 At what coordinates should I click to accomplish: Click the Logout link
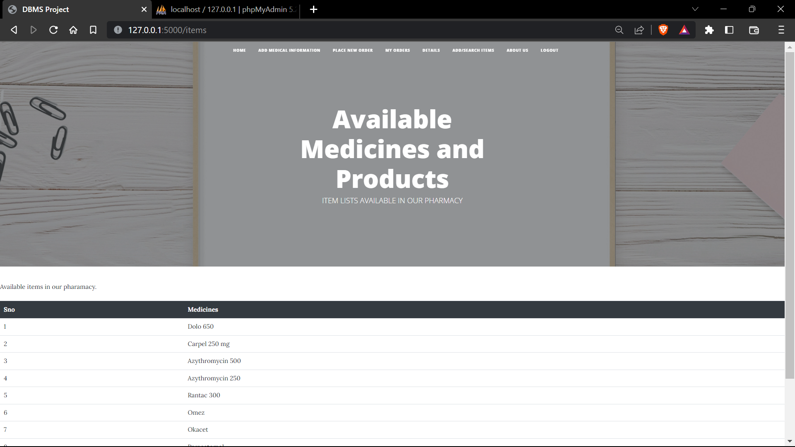click(549, 50)
